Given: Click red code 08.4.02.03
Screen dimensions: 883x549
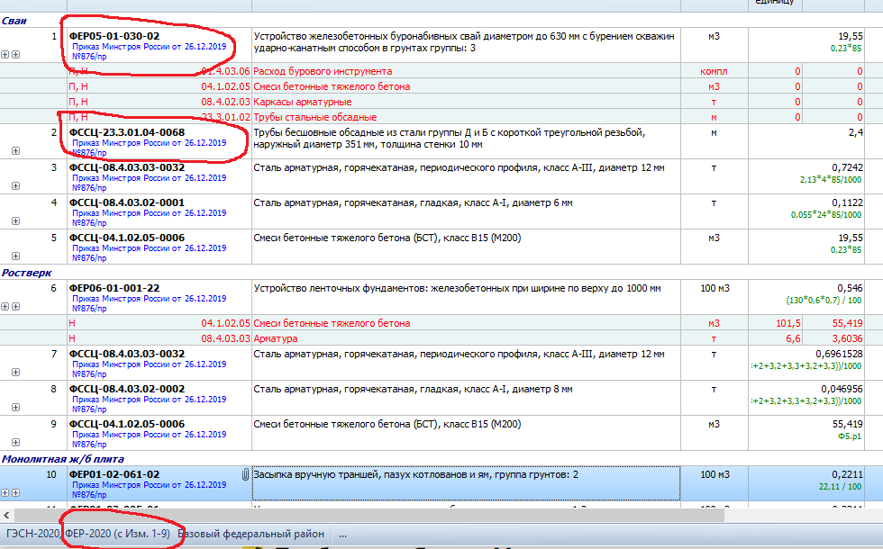Looking at the screenshot, I should pyautogui.click(x=225, y=102).
